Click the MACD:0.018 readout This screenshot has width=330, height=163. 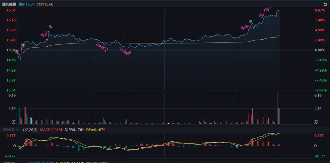[x=51, y=130]
